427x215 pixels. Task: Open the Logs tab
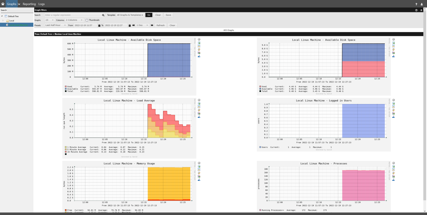tap(41, 4)
